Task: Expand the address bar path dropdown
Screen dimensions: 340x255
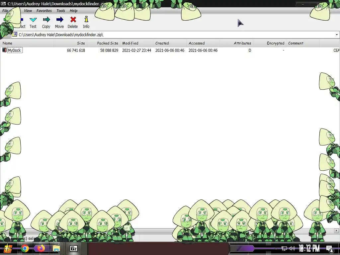Action: pyautogui.click(x=337, y=35)
